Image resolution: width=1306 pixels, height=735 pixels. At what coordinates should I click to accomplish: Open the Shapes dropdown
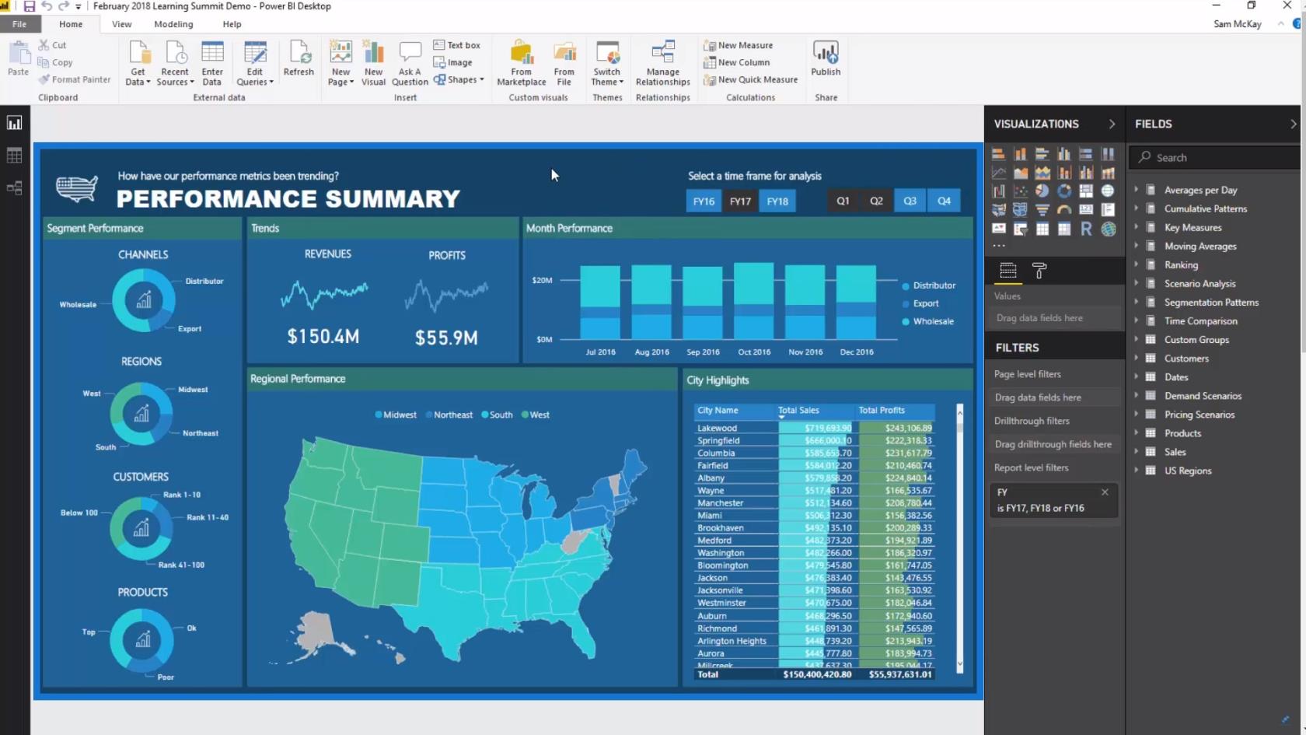[459, 79]
